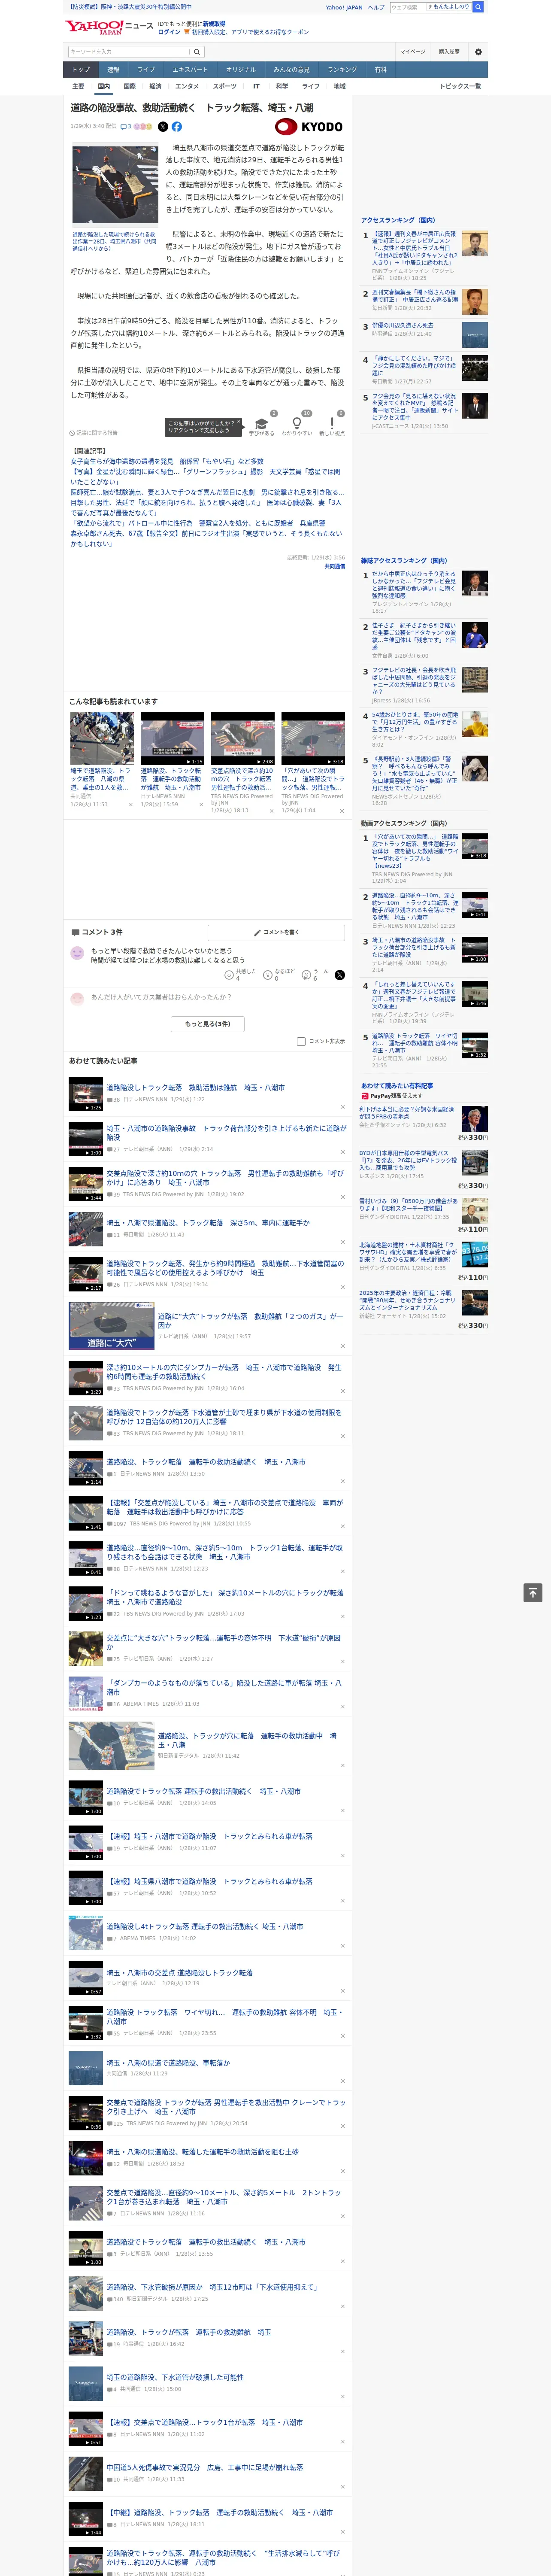This screenshot has width=551, height=2576.
Task: Click the back-to-top arrow button
Action: point(533,1593)
